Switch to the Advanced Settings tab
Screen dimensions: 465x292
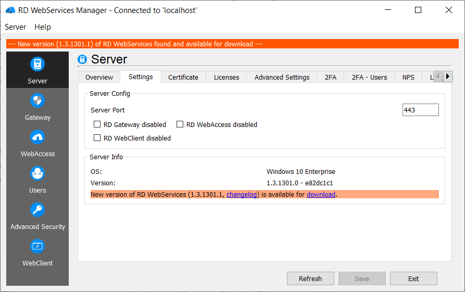(282, 77)
